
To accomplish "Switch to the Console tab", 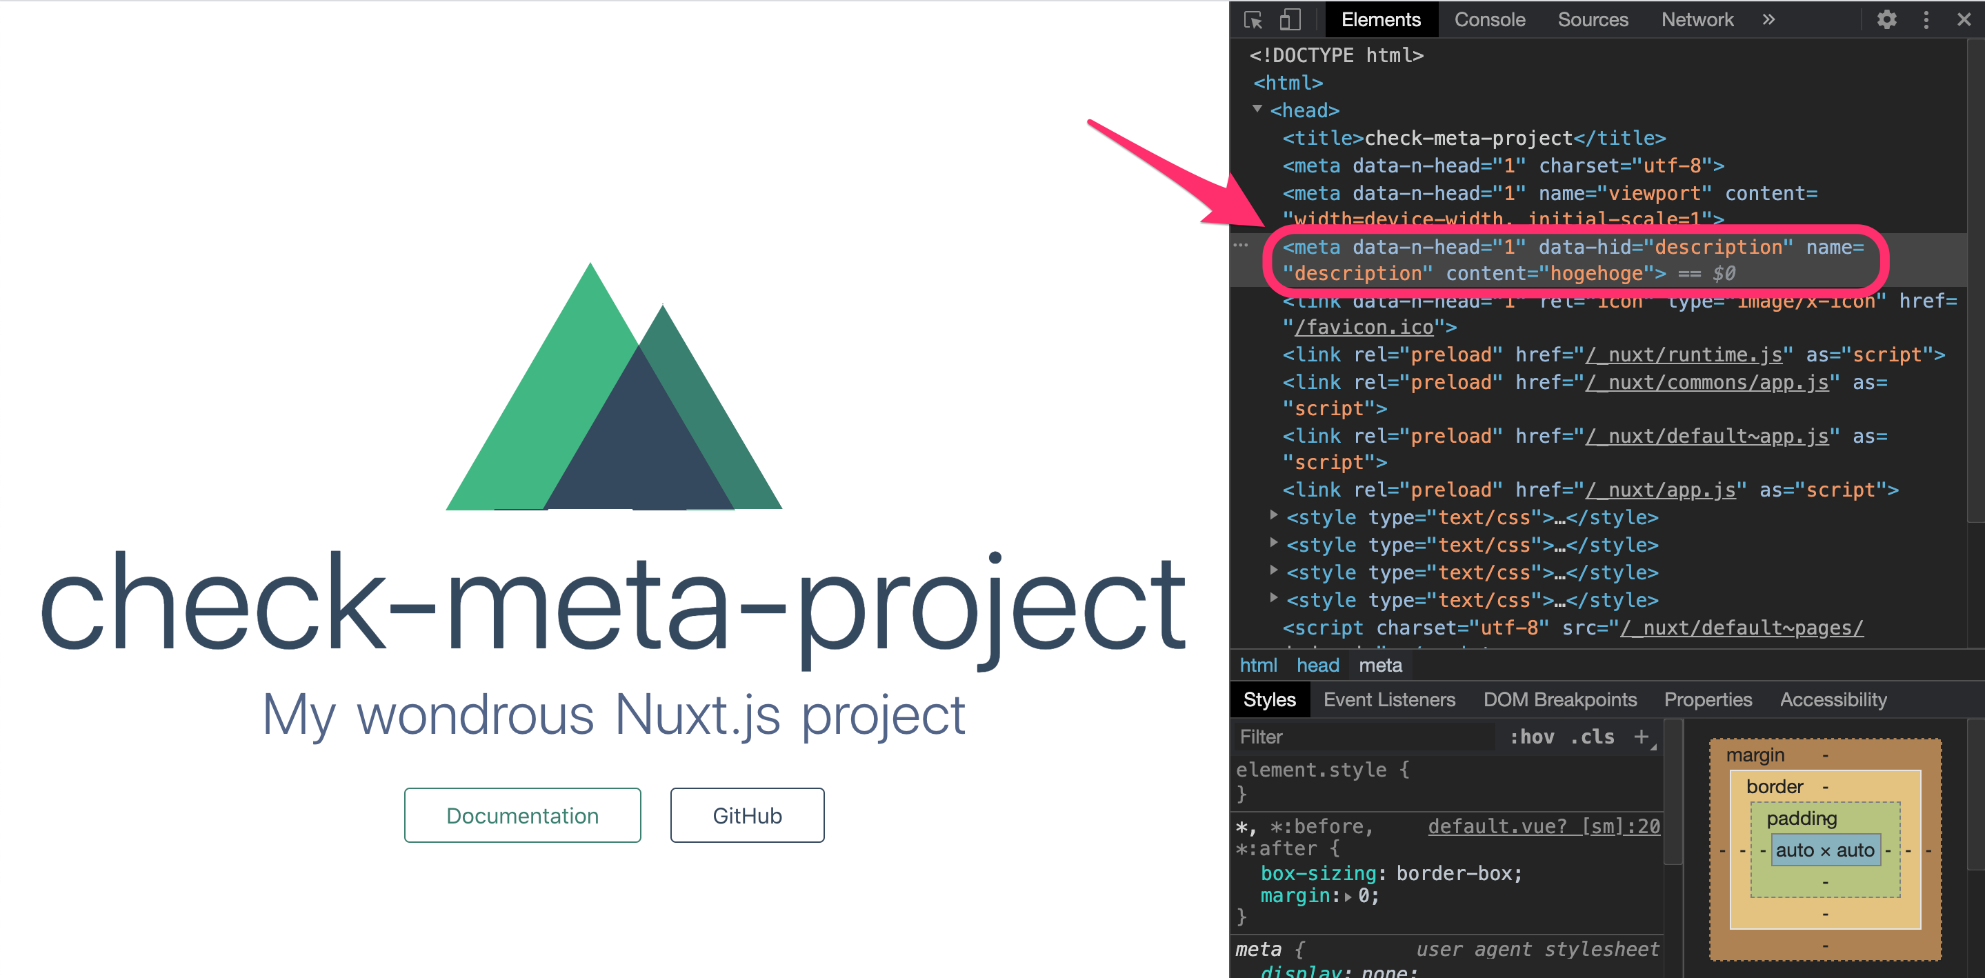I will (1490, 19).
